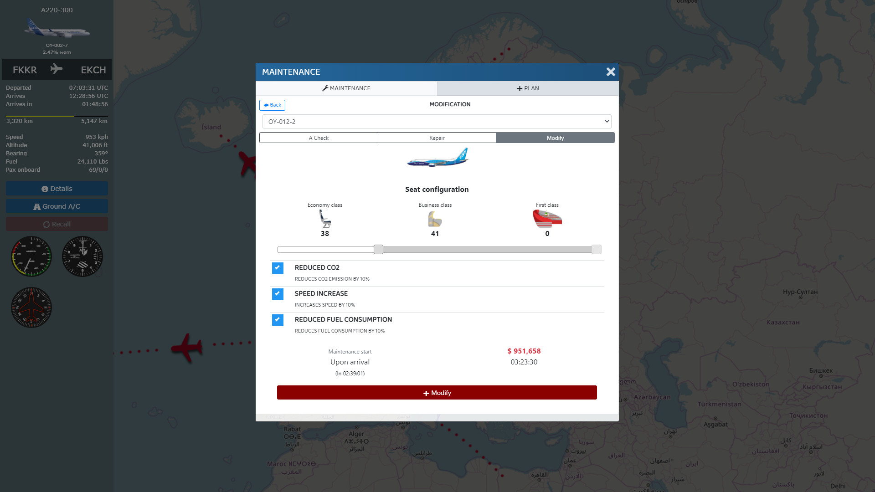Switch to the Plan tab
Image resolution: width=875 pixels, height=492 pixels.
pyautogui.click(x=528, y=88)
